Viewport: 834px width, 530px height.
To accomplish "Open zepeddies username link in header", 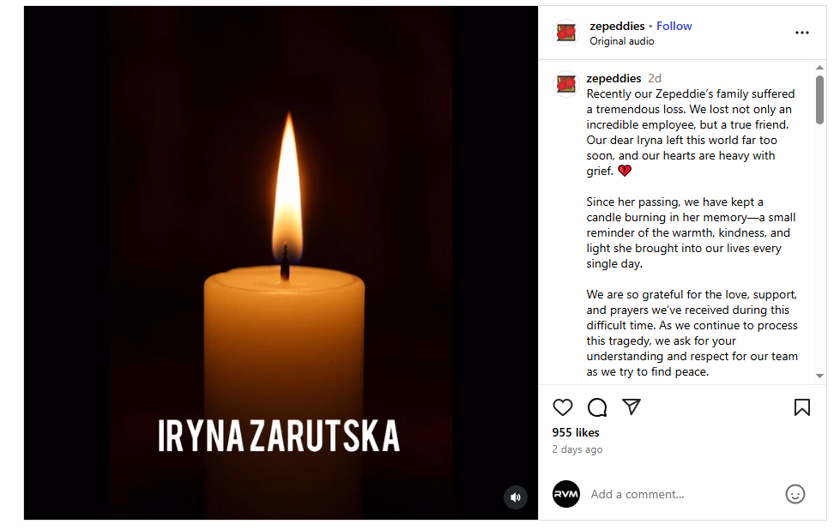I will click(617, 26).
